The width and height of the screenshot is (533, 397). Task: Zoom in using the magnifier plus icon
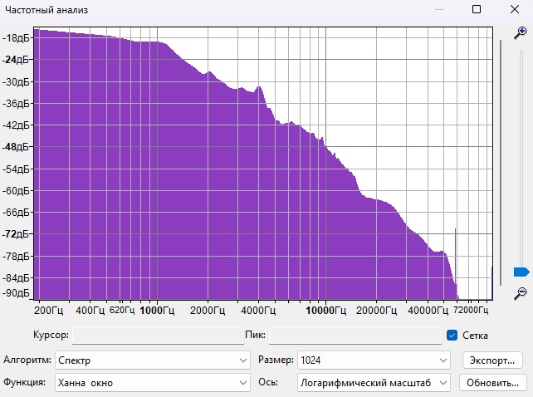click(521, 33)
